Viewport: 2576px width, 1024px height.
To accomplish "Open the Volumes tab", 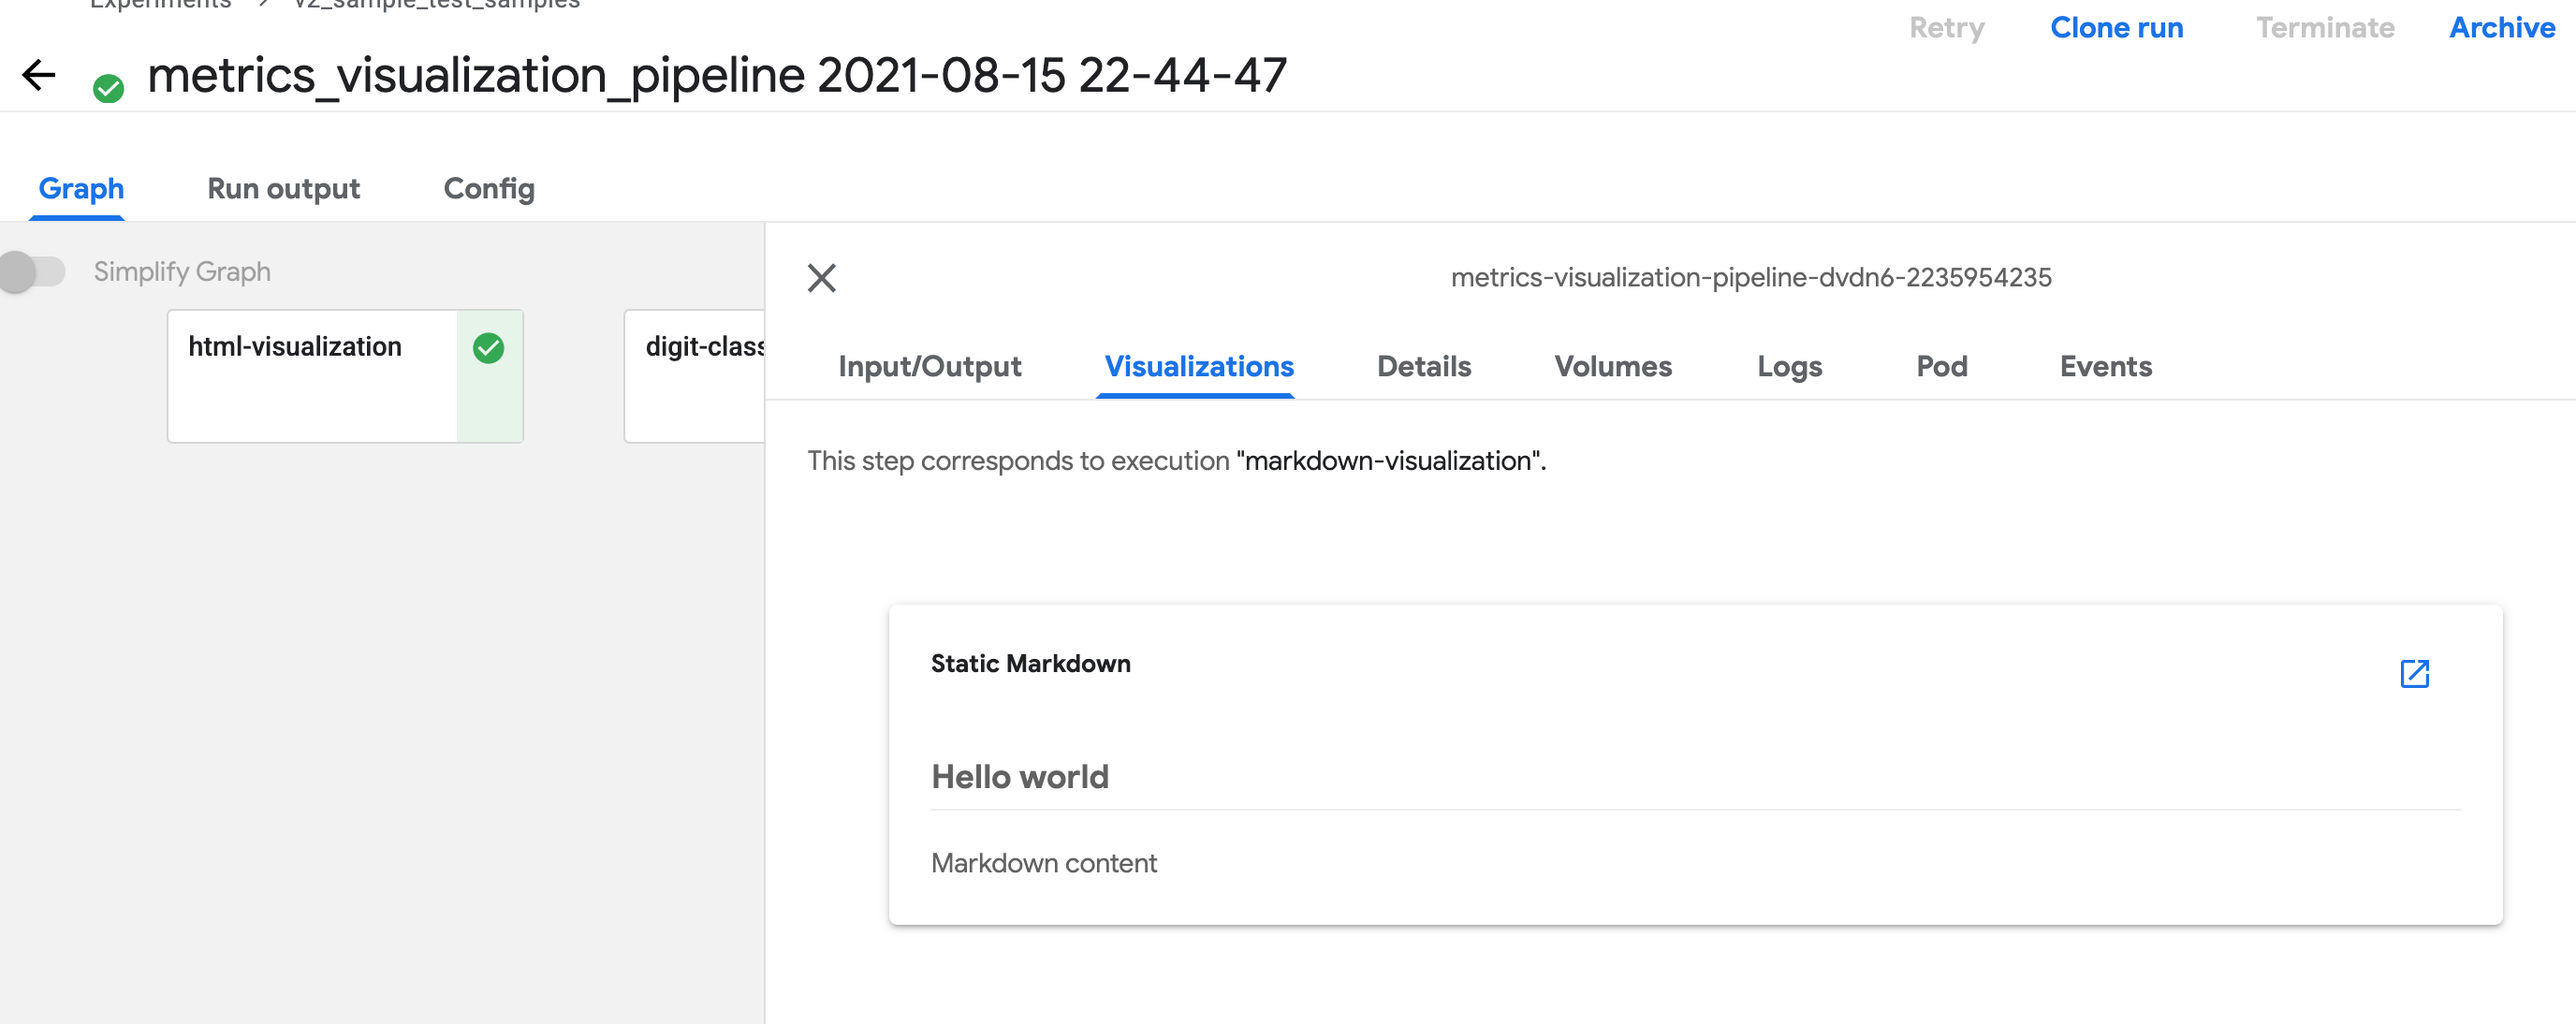I will click(x=1612, y=367).
